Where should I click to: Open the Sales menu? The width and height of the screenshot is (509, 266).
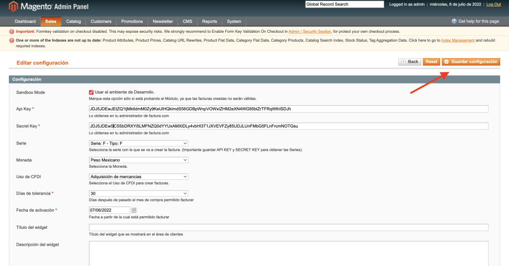51,21
